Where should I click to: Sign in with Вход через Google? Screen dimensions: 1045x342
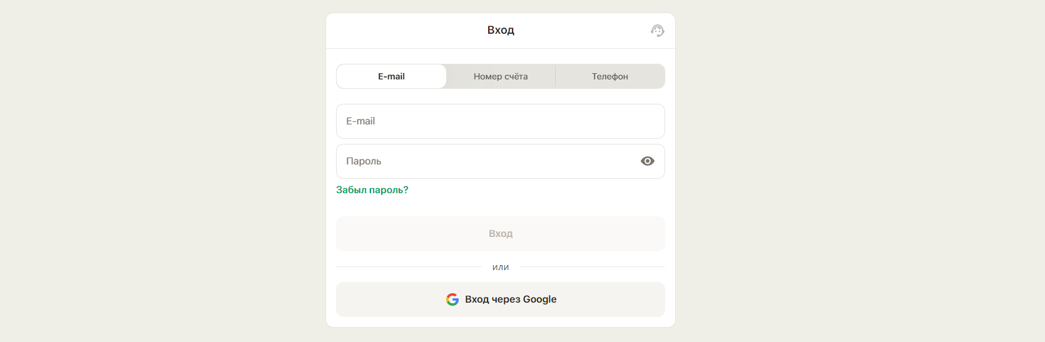[501, 299]
